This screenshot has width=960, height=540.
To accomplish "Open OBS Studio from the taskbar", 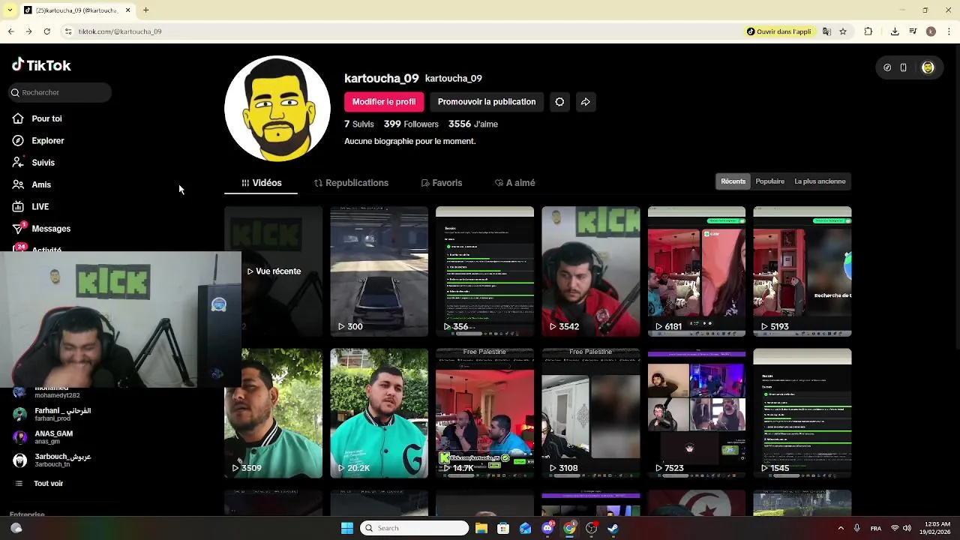I will pyautogui.click(x=591, y=528).
